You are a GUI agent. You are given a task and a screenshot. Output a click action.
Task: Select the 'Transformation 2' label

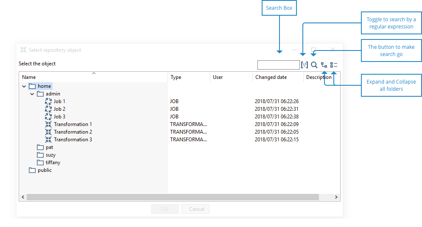[73, 132]
